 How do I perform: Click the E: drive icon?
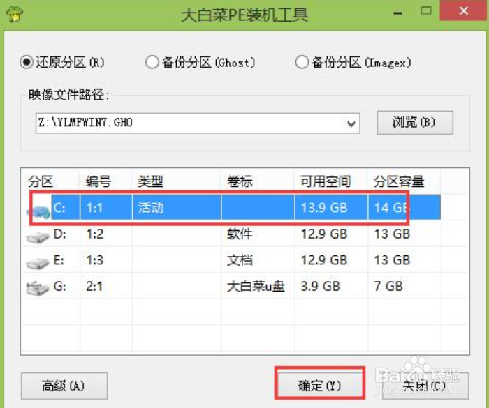click(38, 264)
